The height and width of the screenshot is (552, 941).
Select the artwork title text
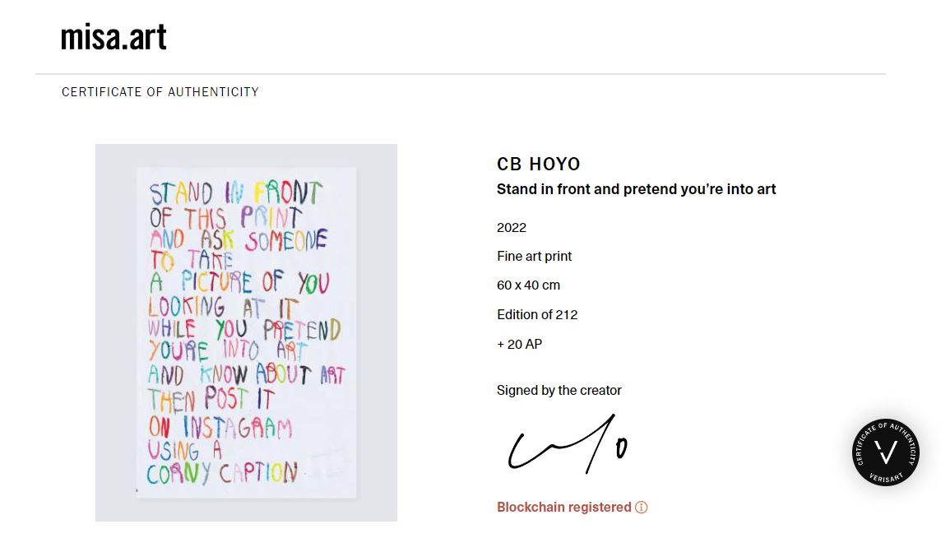[x=636, y=189]
